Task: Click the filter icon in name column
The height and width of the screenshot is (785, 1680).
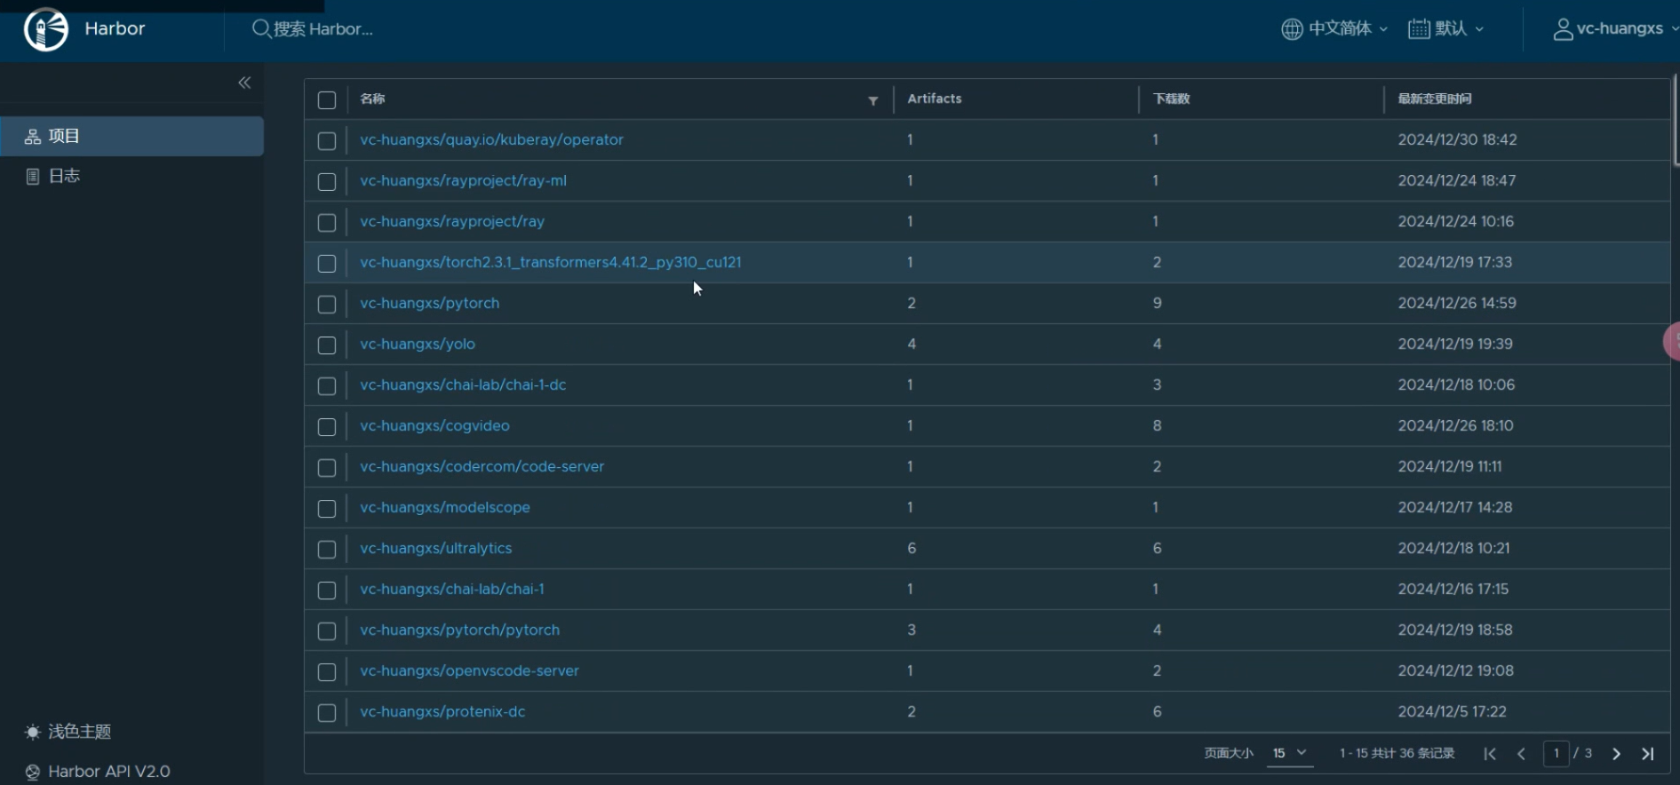Action: pos(872,100)
